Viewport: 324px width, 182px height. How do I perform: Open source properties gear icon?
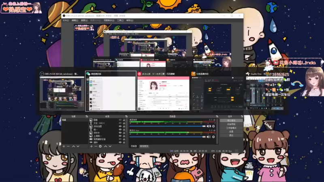[100, 146]
